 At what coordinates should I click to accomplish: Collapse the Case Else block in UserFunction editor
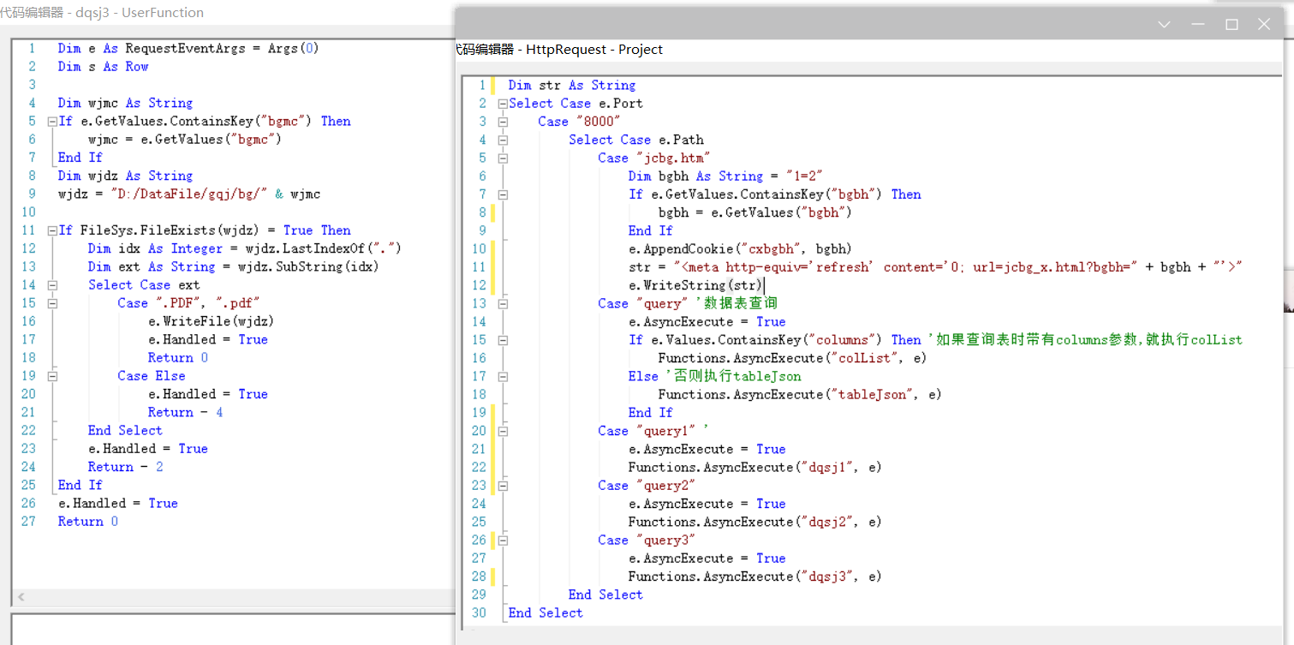(x=51, y=376)
